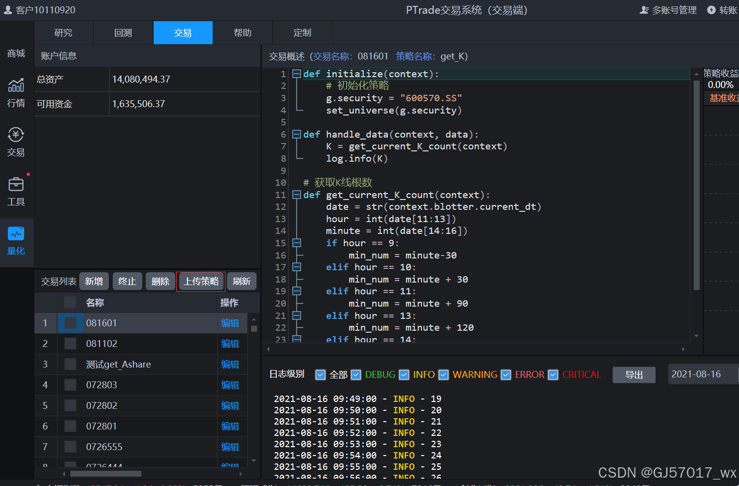The width and height of the screenshot is (739, 486).
Task: Open the 工具 toolbox sidebar icon
Action: (x=16, y=192)
